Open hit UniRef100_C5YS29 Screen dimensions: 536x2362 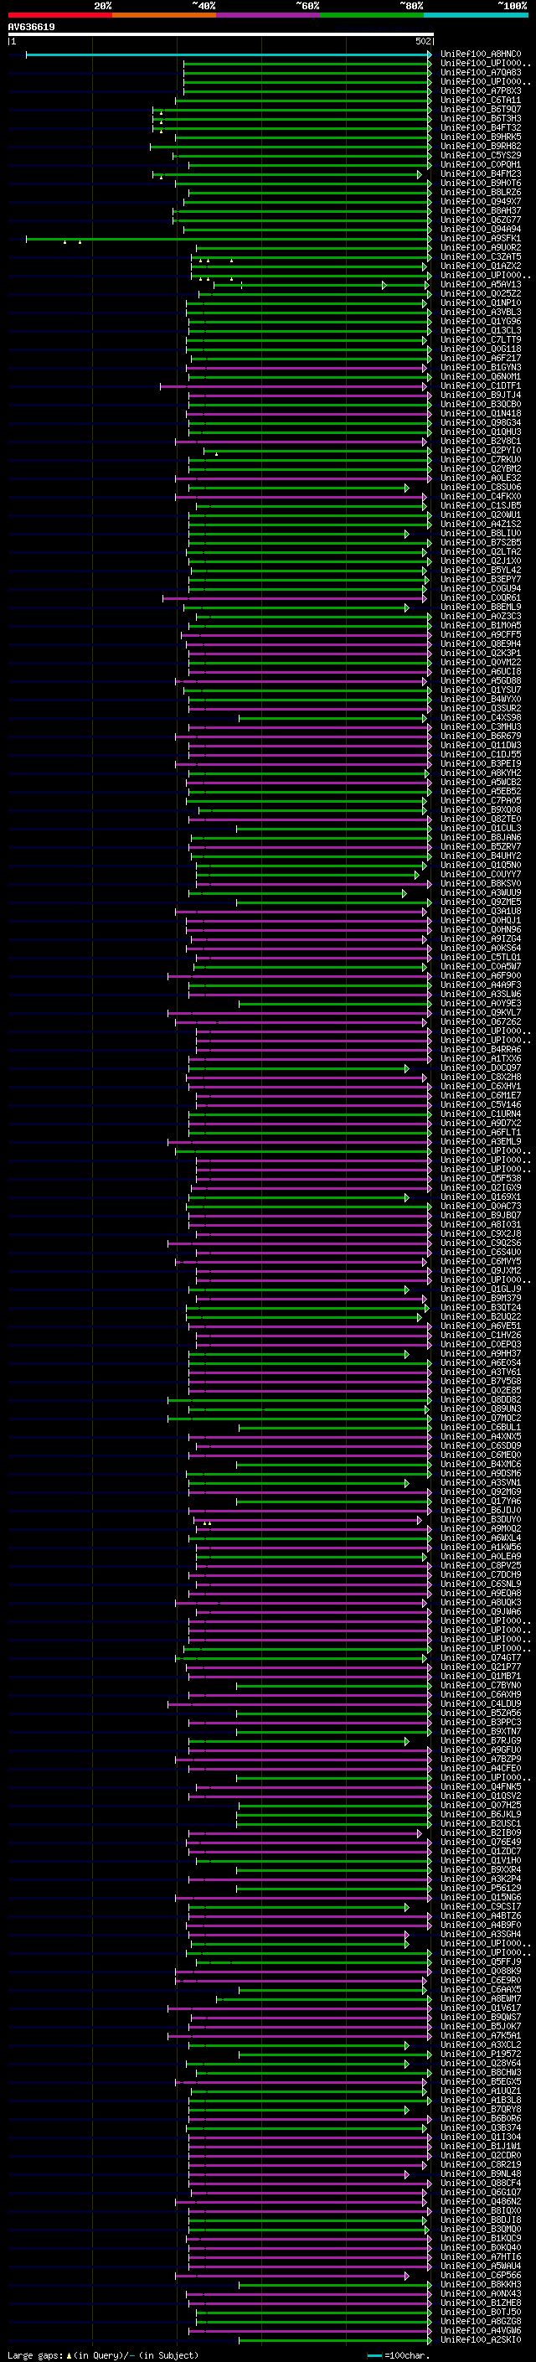click(x=480, y=155)
